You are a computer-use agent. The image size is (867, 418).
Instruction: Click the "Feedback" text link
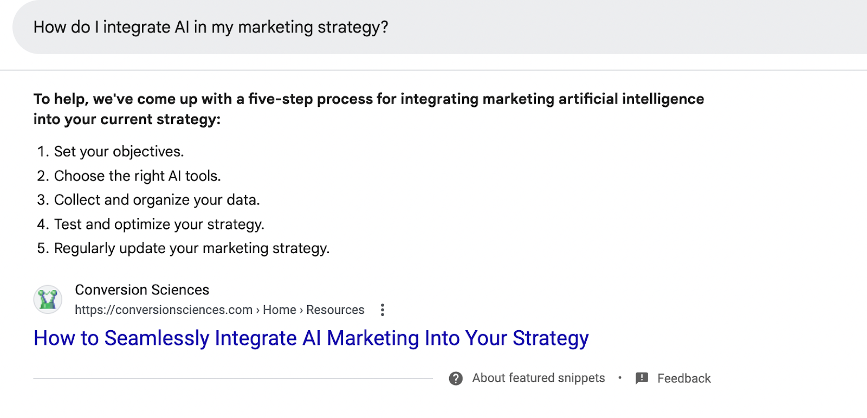(x=684, y=378)
